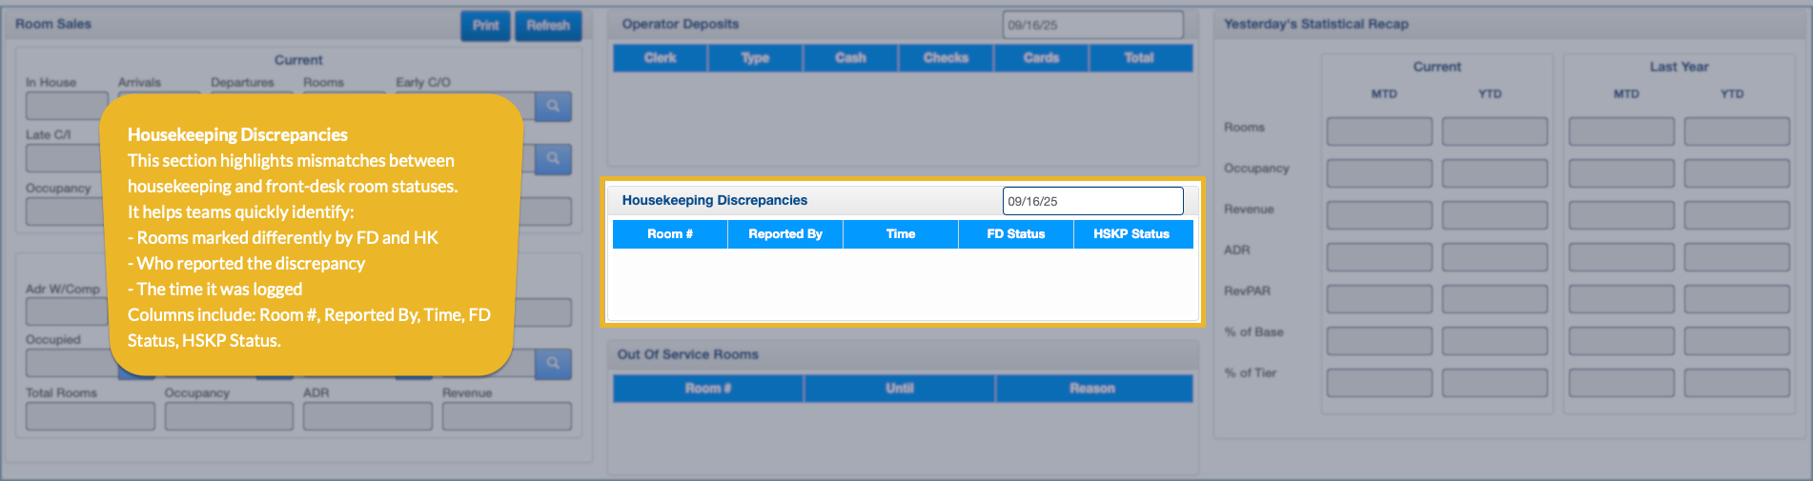Click the search icon in the Late C/I row
The image size is (1813, 481).
(553, 159)
